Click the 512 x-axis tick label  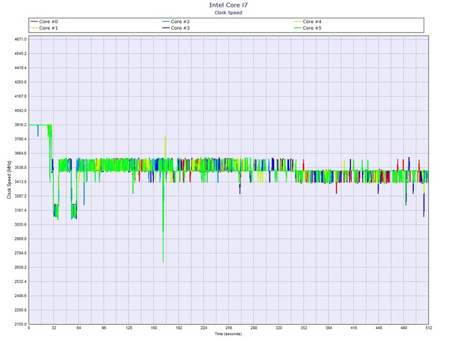tap(428, 328)
